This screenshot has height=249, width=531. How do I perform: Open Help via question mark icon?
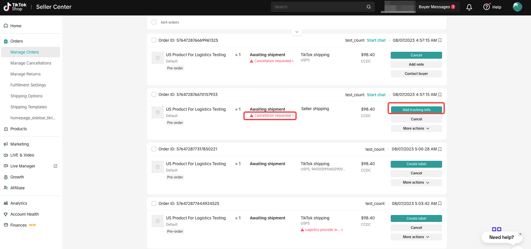coord(487,7)
